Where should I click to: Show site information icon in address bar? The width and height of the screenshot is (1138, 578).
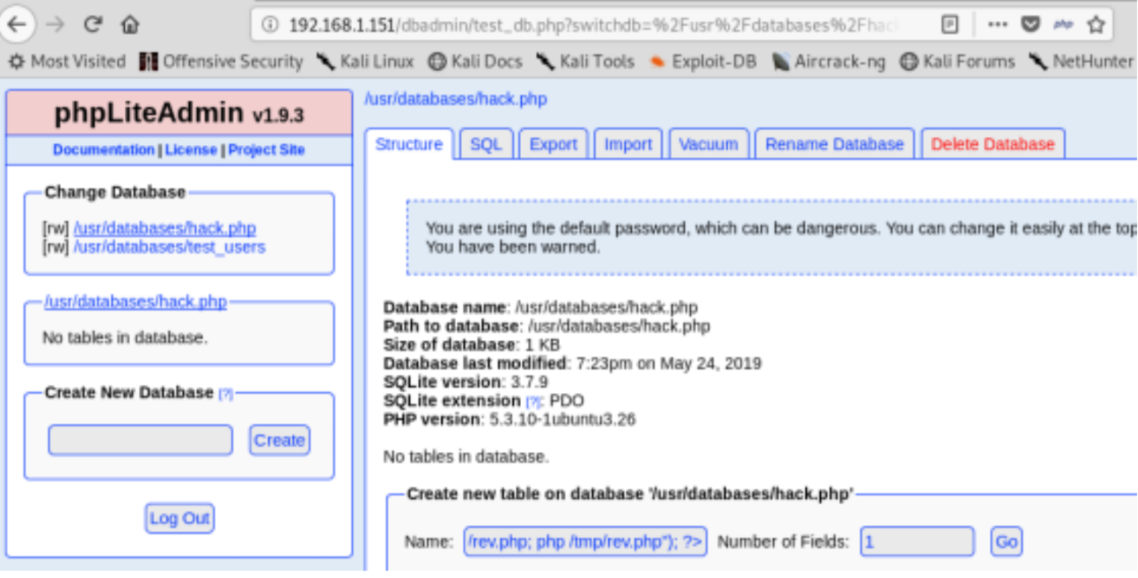click(x=271, y=25)
